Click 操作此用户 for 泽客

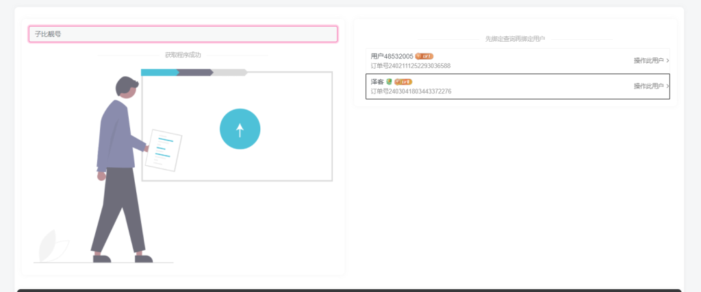(x=648, y=86)
